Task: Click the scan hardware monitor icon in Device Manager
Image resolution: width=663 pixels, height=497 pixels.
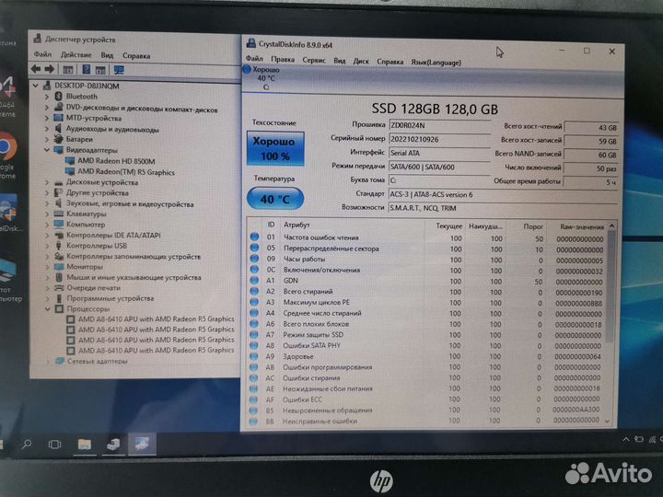Action: click(x=119, y=70)
